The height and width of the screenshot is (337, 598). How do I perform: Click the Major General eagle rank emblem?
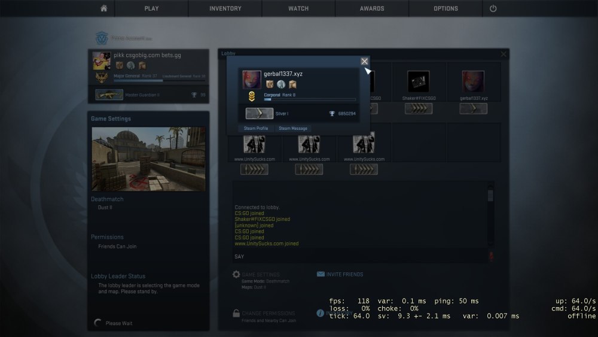tap(102, 77)
